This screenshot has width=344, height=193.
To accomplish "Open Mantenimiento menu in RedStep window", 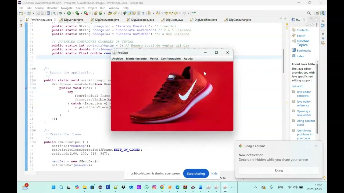I will tap(136, 59).
